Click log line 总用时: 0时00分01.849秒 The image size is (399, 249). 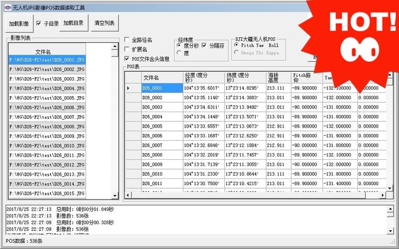(x=60, y=210)
